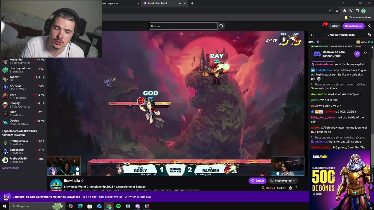Viewport: 374px width, 210px height.
Task: Open the Windows Start menu
Action: 4,206
